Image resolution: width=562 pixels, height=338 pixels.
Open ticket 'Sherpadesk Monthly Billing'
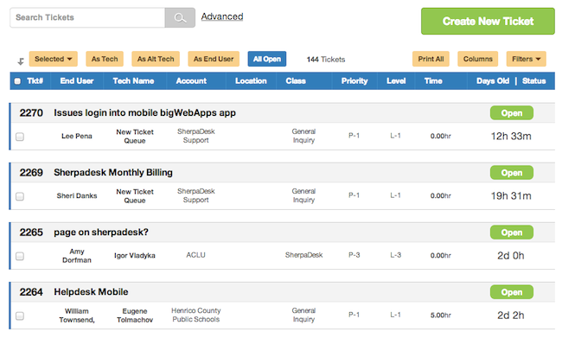(x=113, y=172)
